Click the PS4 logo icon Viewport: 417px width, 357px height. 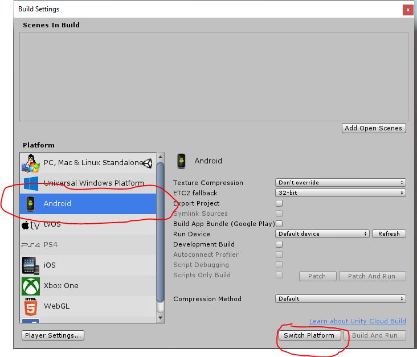[x=31, y=245]
